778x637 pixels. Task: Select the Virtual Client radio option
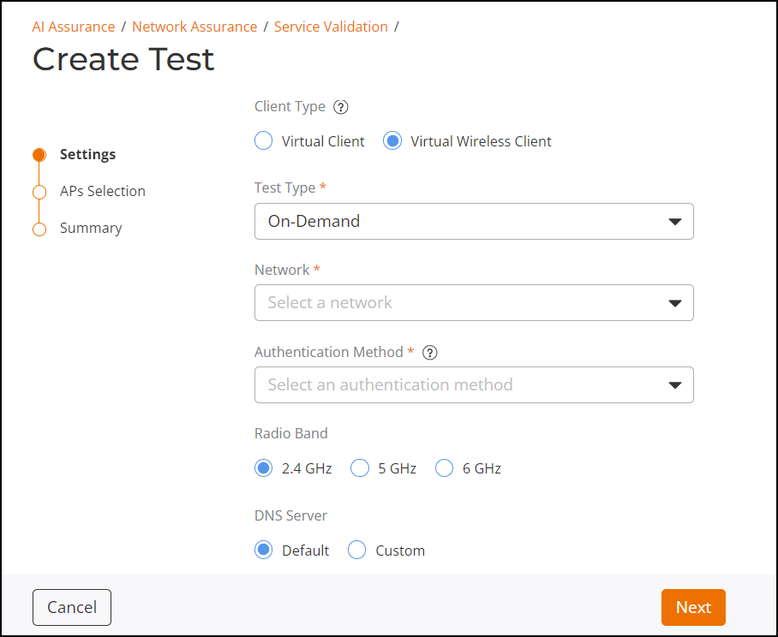pyautogui.click(x=264, y=141)
